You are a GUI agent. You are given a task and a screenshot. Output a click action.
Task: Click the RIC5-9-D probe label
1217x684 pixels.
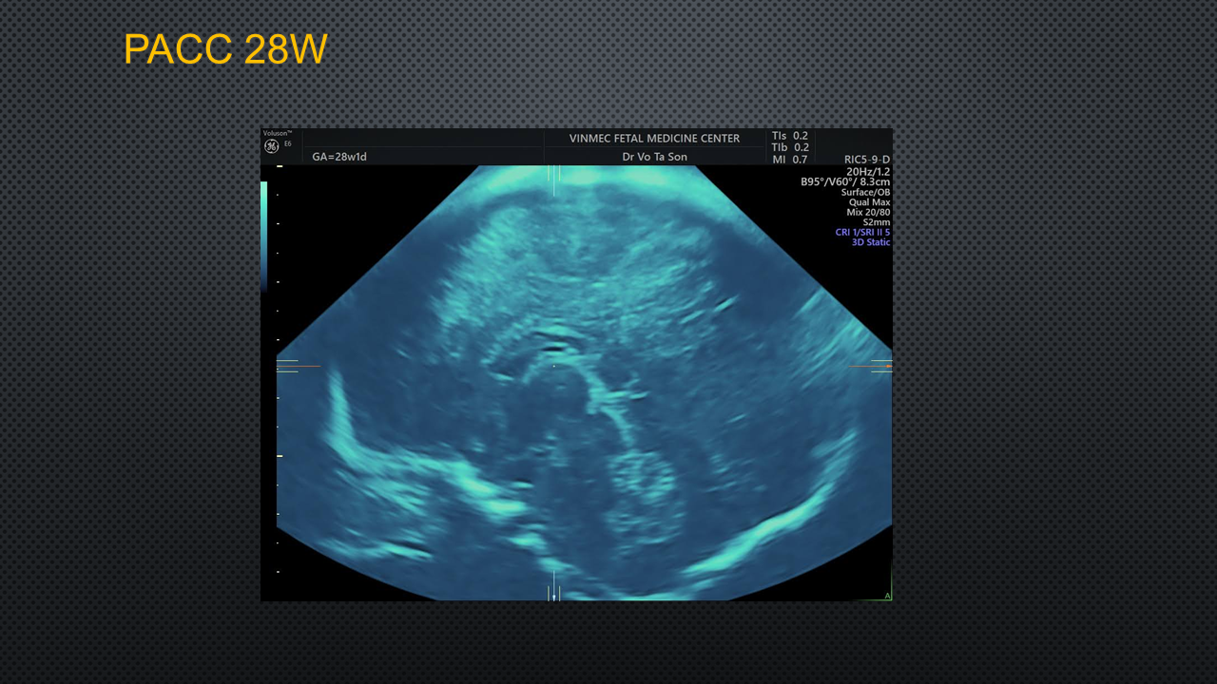coord(866,160)
